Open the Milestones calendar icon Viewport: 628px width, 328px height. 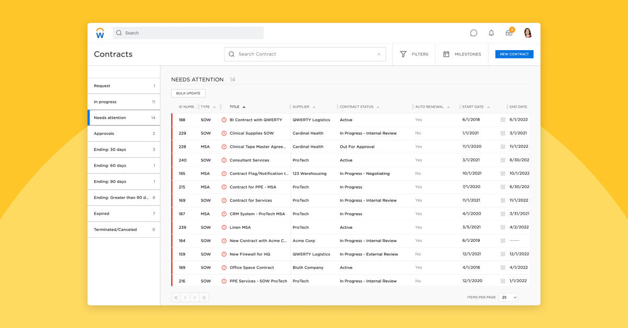coord(445,54)
